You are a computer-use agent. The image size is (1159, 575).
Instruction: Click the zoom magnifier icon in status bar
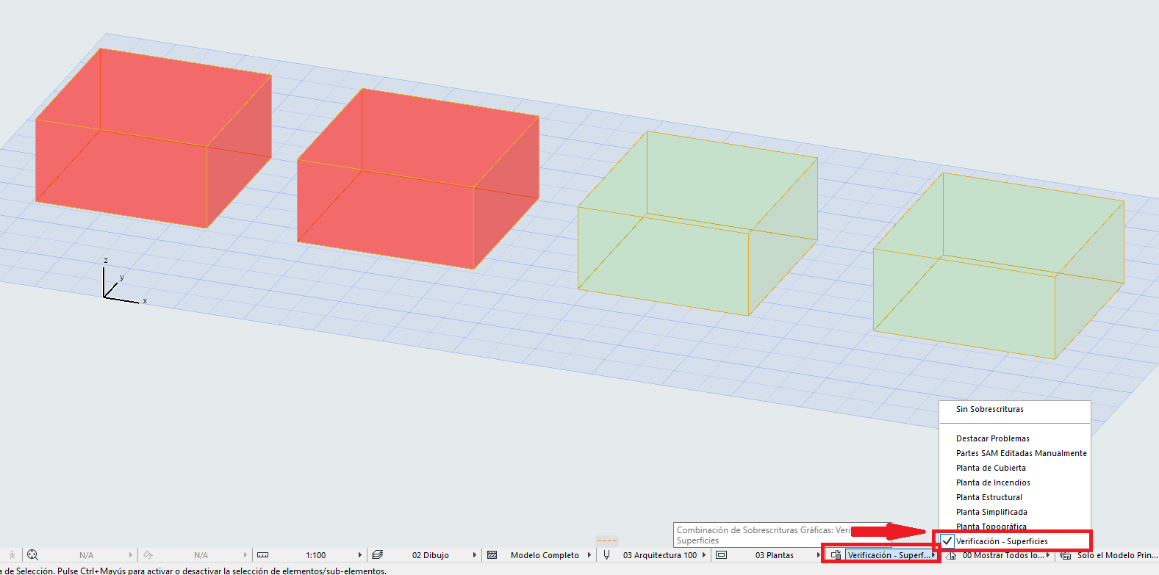(x=32, y=555)
